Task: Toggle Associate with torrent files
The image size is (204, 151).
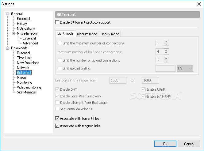Action: (x=57, y=119)
